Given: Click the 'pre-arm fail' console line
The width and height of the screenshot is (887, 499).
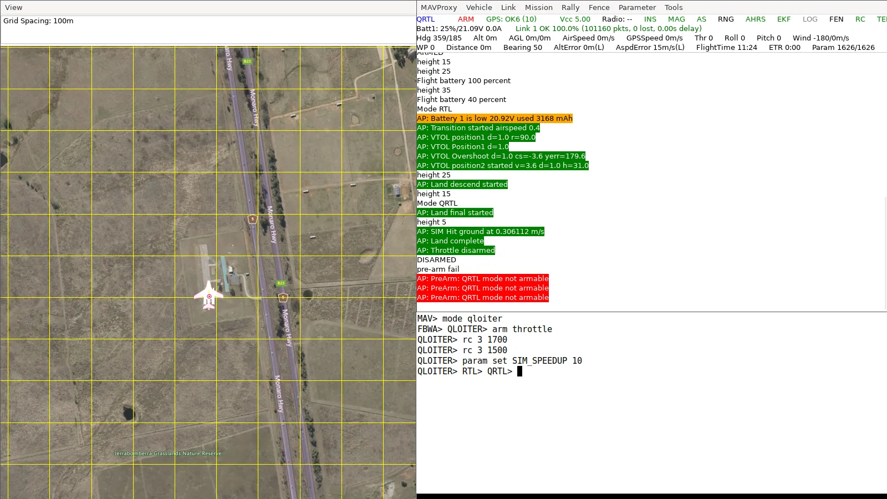Looking at the screenshot, I should pos(438,269).
